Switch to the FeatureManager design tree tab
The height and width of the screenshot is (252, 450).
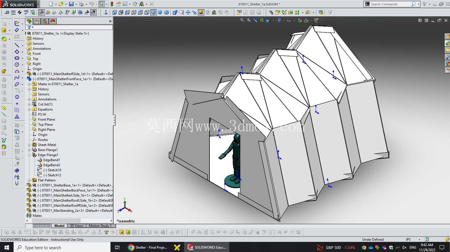(29, 21)
